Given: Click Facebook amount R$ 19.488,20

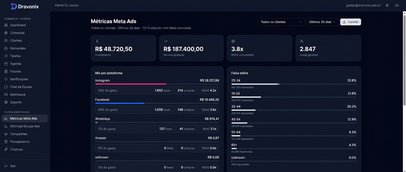Looking at the screenshot, I should pos(209,100).
